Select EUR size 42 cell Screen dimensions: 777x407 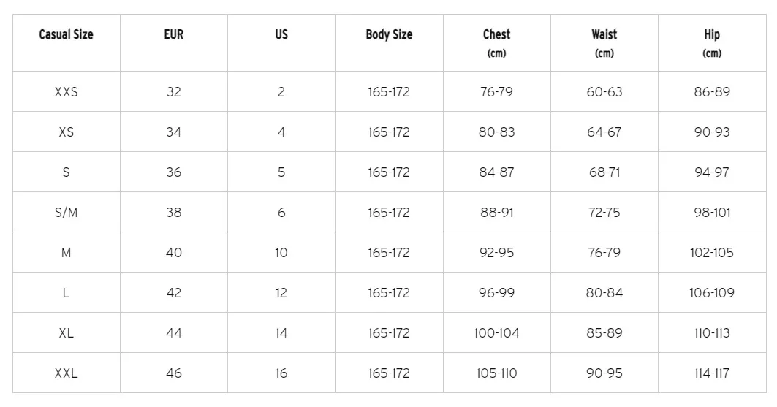pyautogui.click(x=173, y=293)
